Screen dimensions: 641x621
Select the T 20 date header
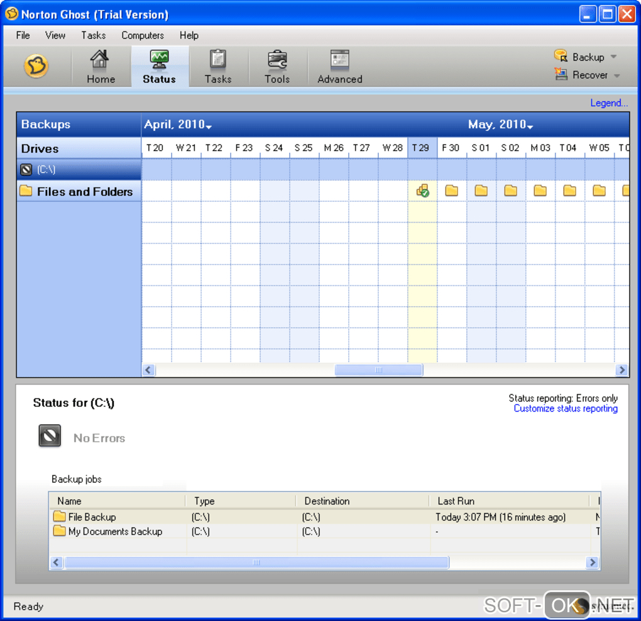click(156, 148)
